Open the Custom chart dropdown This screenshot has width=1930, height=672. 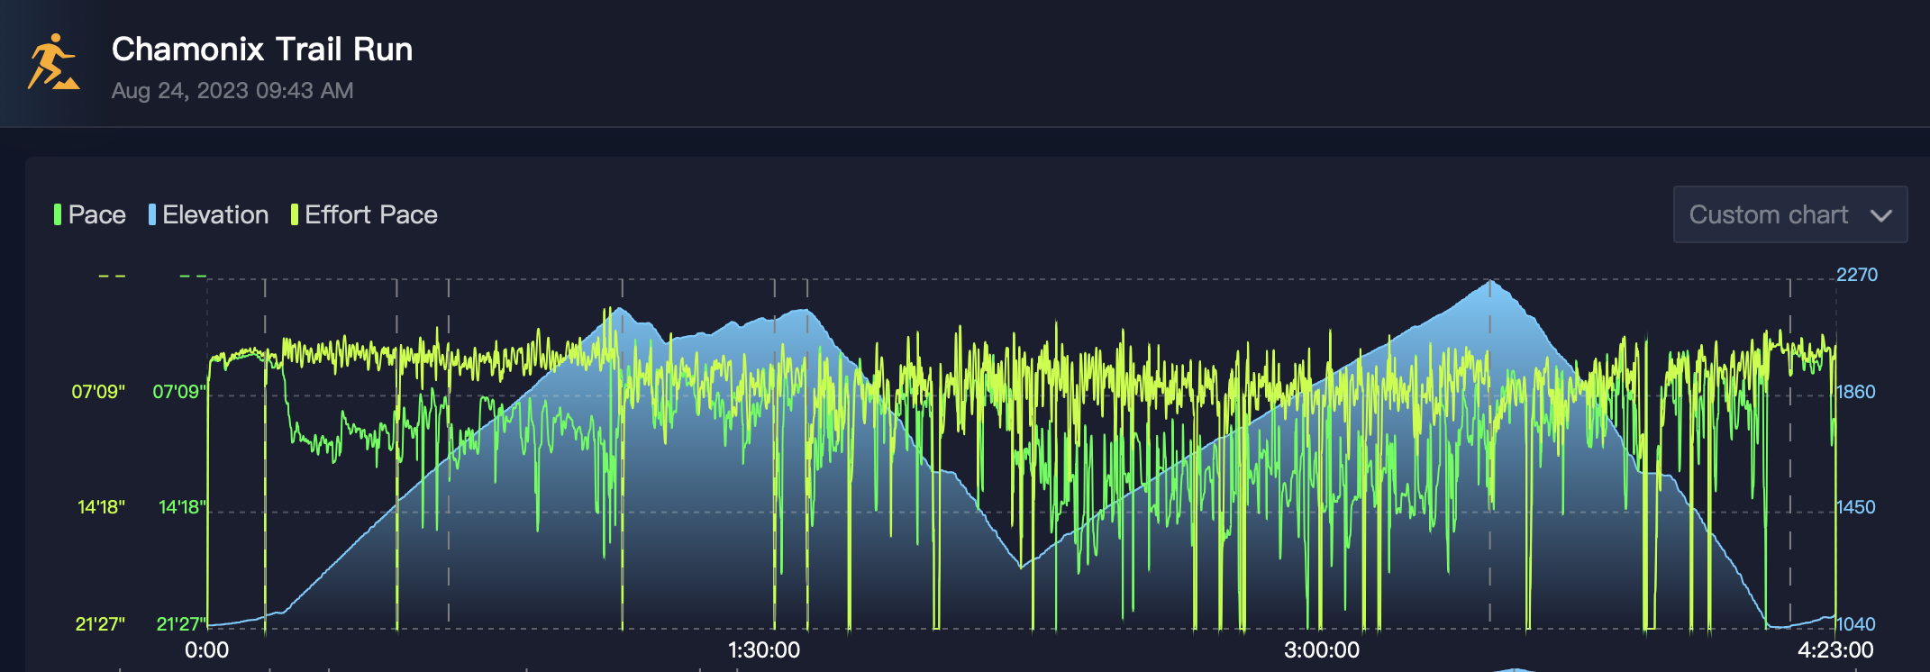[1789, 214]
